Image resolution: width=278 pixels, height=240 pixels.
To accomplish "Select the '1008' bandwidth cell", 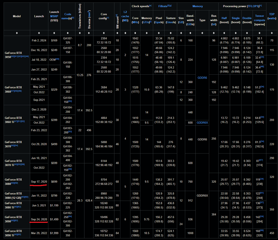I will tap(190, 233).
